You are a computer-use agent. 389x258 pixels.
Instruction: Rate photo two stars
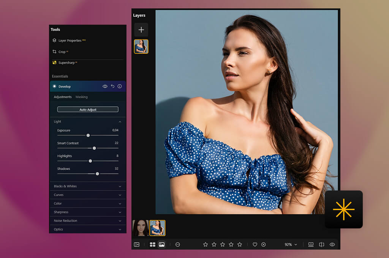coord(214,245)
